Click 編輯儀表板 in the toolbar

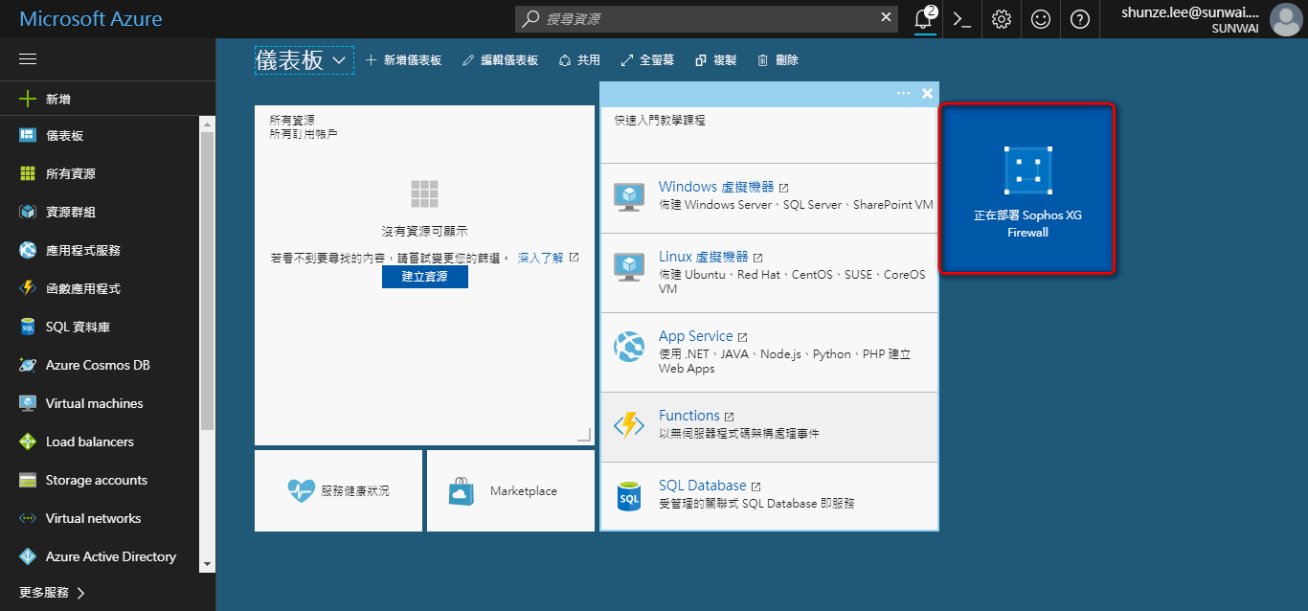click(x=500, y=60)
